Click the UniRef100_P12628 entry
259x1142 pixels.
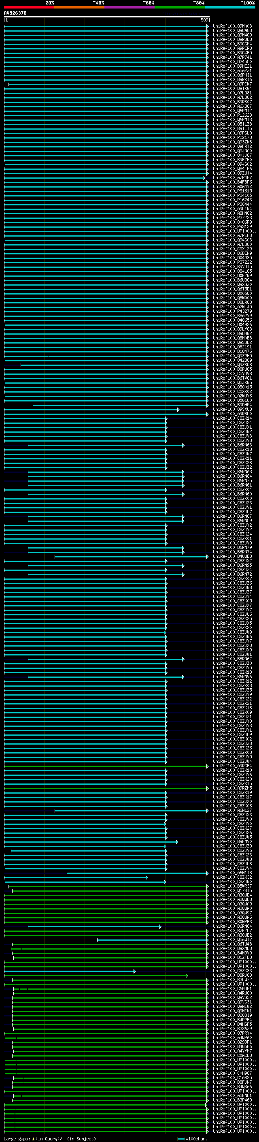tap(232, 115)
